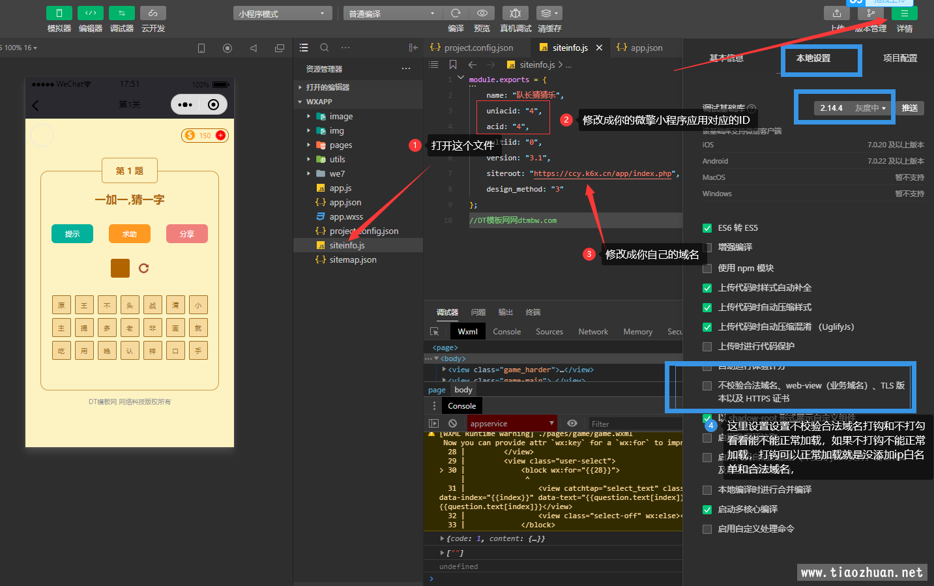Open the 小程序模式 mode dropdown

tap(282, 13)
